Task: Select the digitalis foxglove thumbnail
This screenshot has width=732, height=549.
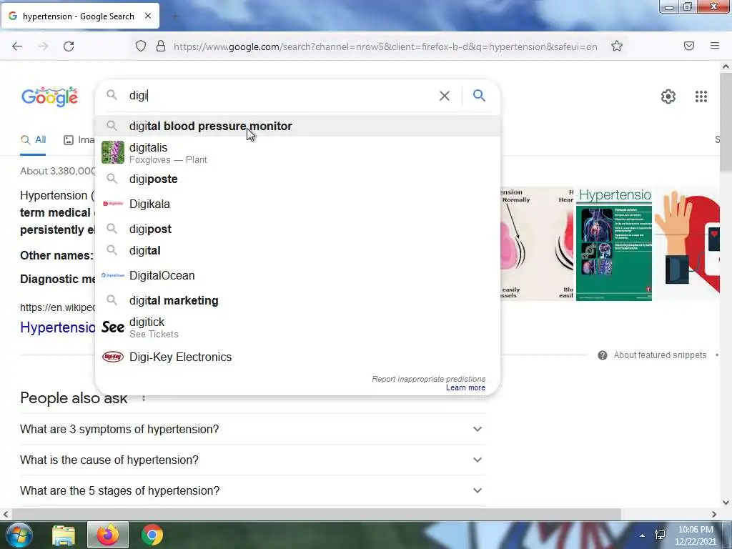Action: click(113, 152)
